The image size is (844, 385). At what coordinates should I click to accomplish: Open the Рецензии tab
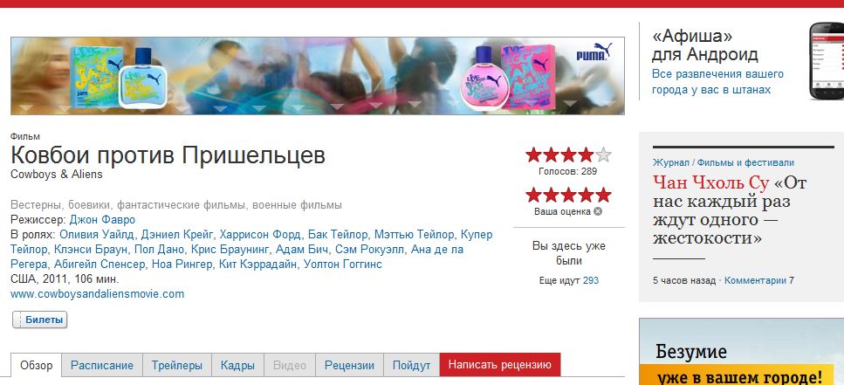click(349, 365)
